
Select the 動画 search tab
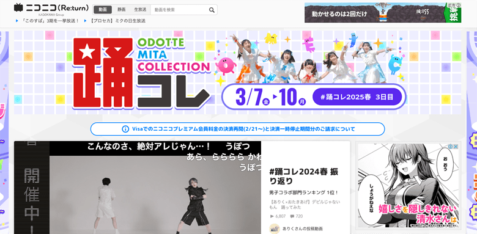pyautogui.click(x=103, y=10)
